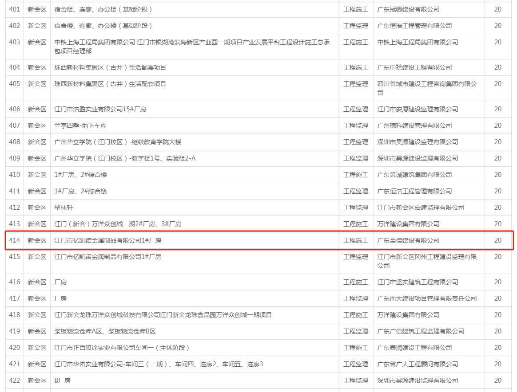Select 广东恒浩工程管理有限公司 in row 411
The image size is (517, 392).
click(414, 191)
